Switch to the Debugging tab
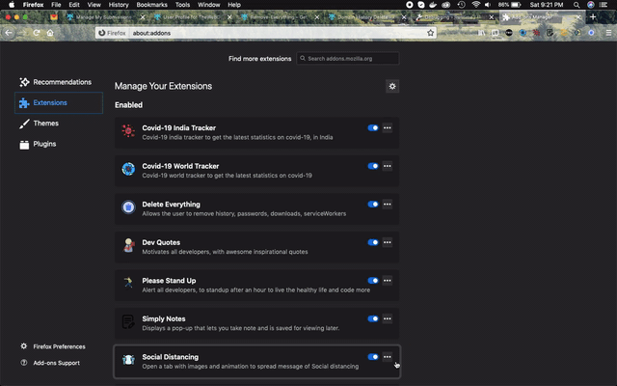Image resolution: width=617 pixels, height=386 pixels. [x=454, y=17]
